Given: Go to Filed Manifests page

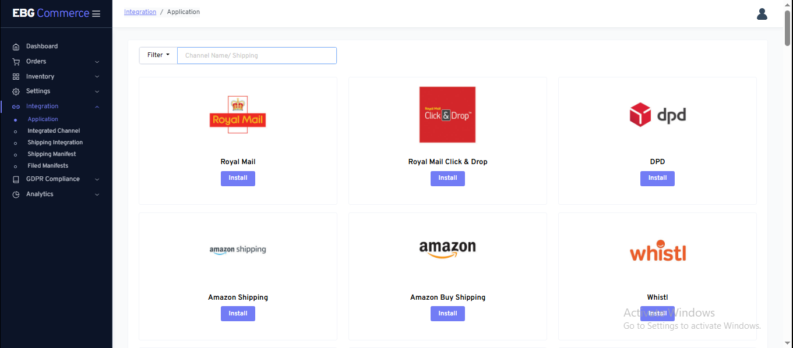Looking at the screenshot, I should tap(48, 166).
